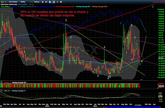Click the CBOE Market Volatility Index title

[9, 4]
